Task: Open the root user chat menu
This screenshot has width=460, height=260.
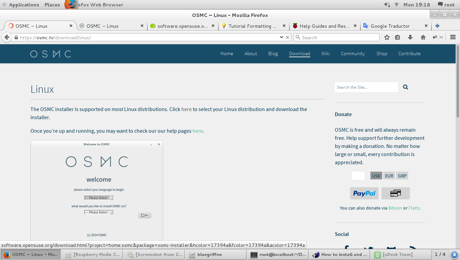Action: pos(446,5)
